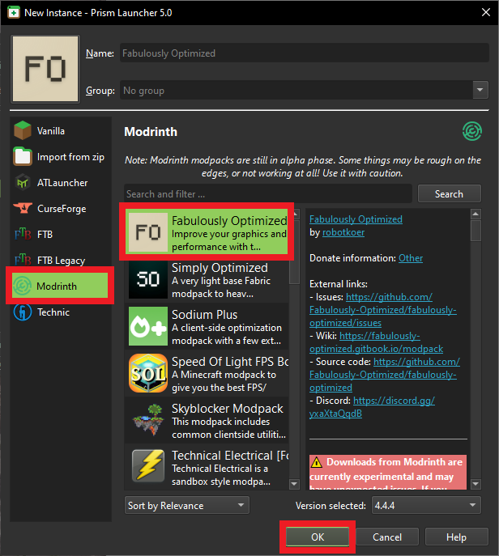The image size is (499, 556).
Task: Select the Skyblocker Modpack title
Action: tap(227, 408)
